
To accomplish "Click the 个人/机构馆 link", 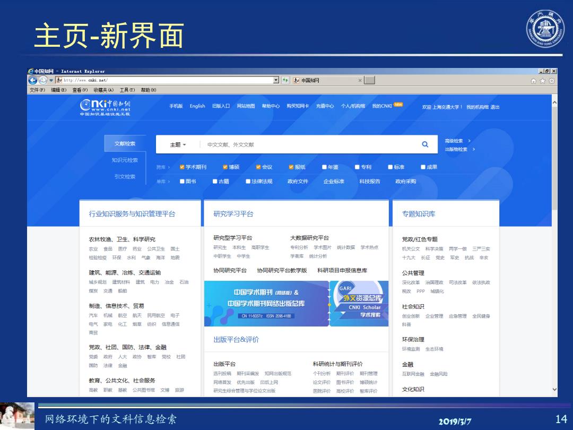I will (353, 106).
